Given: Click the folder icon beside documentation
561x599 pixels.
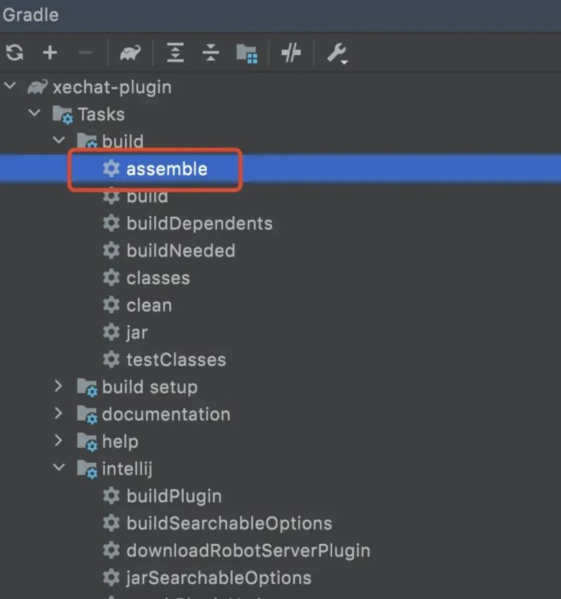Looking at the screenshot, I should tap(87, 415).
